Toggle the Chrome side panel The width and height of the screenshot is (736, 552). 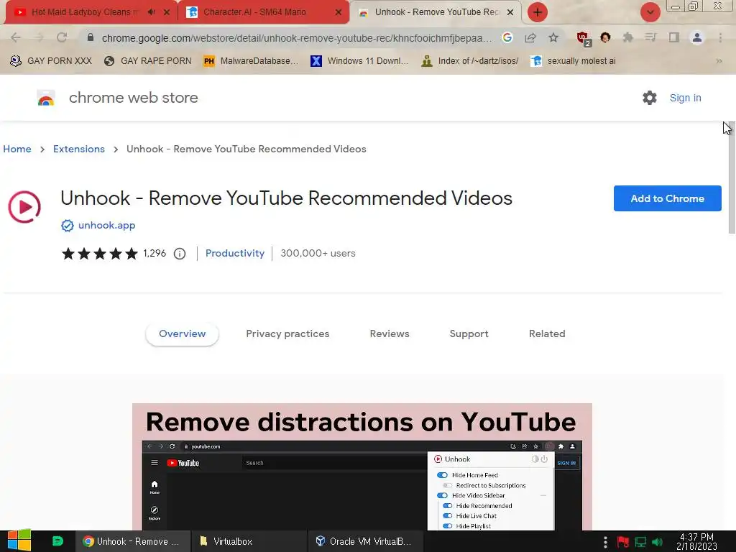[674, 37]
